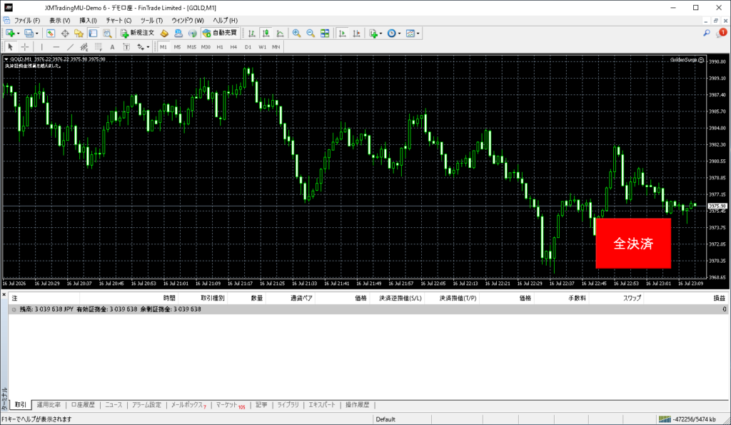Toggle the Data Window crosshair-circle icon
The height and width of the screenshot is (425, 731).
(x=65, y=33)
